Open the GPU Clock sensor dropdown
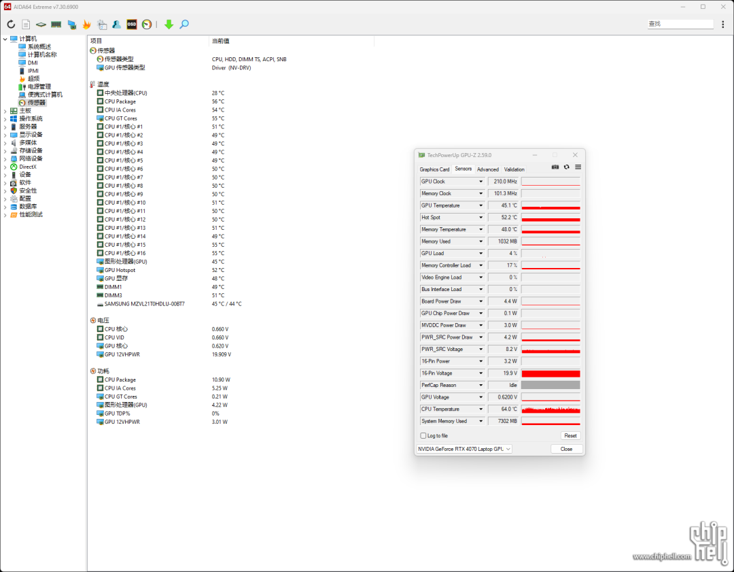This screenshot has height=572, width=734. pos(480,182)
